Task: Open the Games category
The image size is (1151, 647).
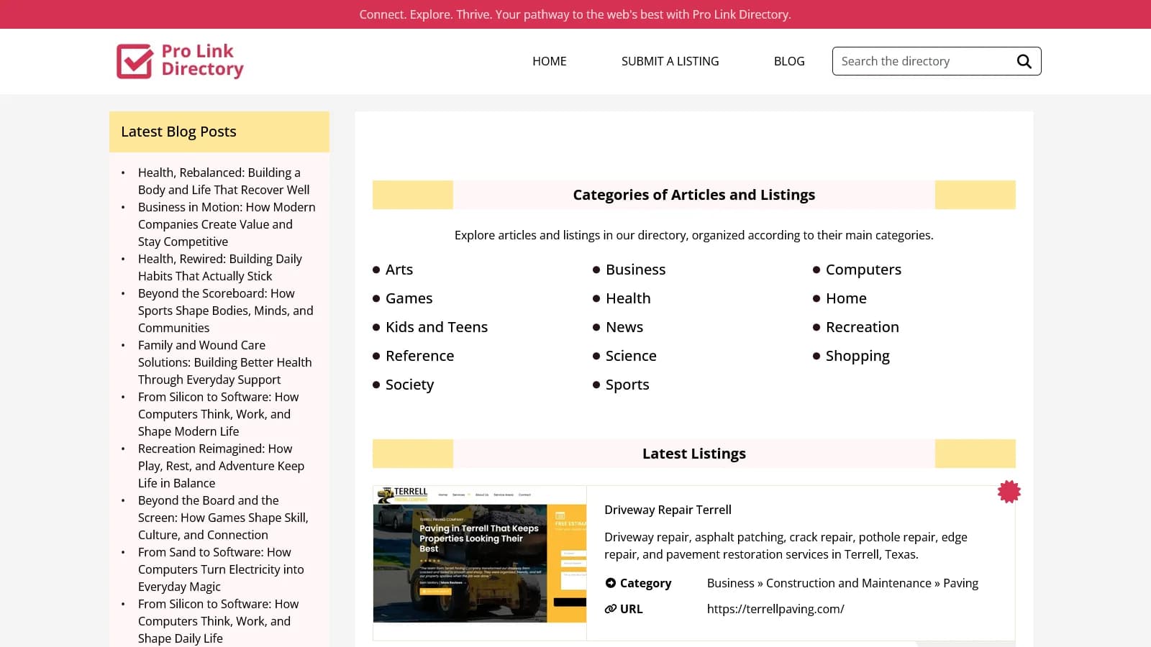Action: 409,298
